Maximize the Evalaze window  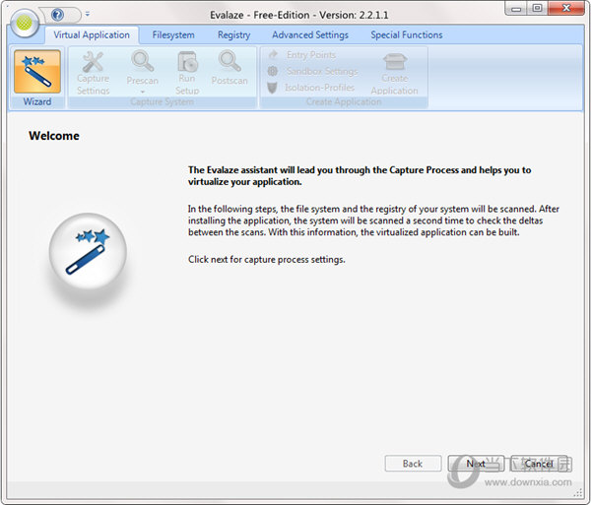tap(538, 8)
